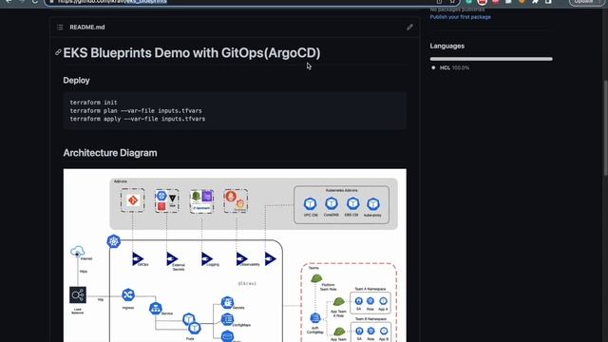Screen dimensions: 608x342
Task: Click the 'EKS Blueprints Demo with GitOps(ArgoCD)' heading
Action: pyautogui.click(x=192, y=53)
